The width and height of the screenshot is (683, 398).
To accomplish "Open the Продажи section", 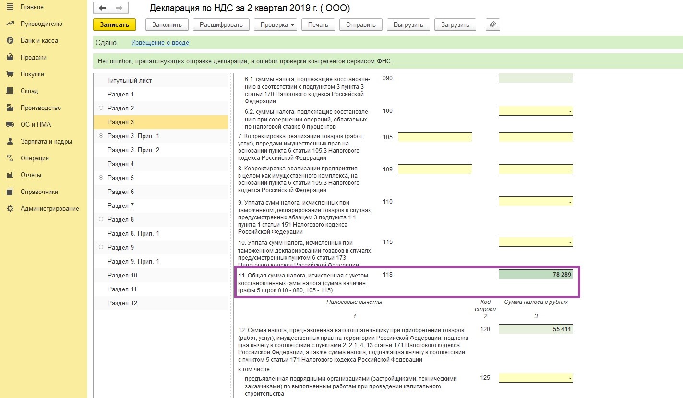I will (x=34, y=57).
